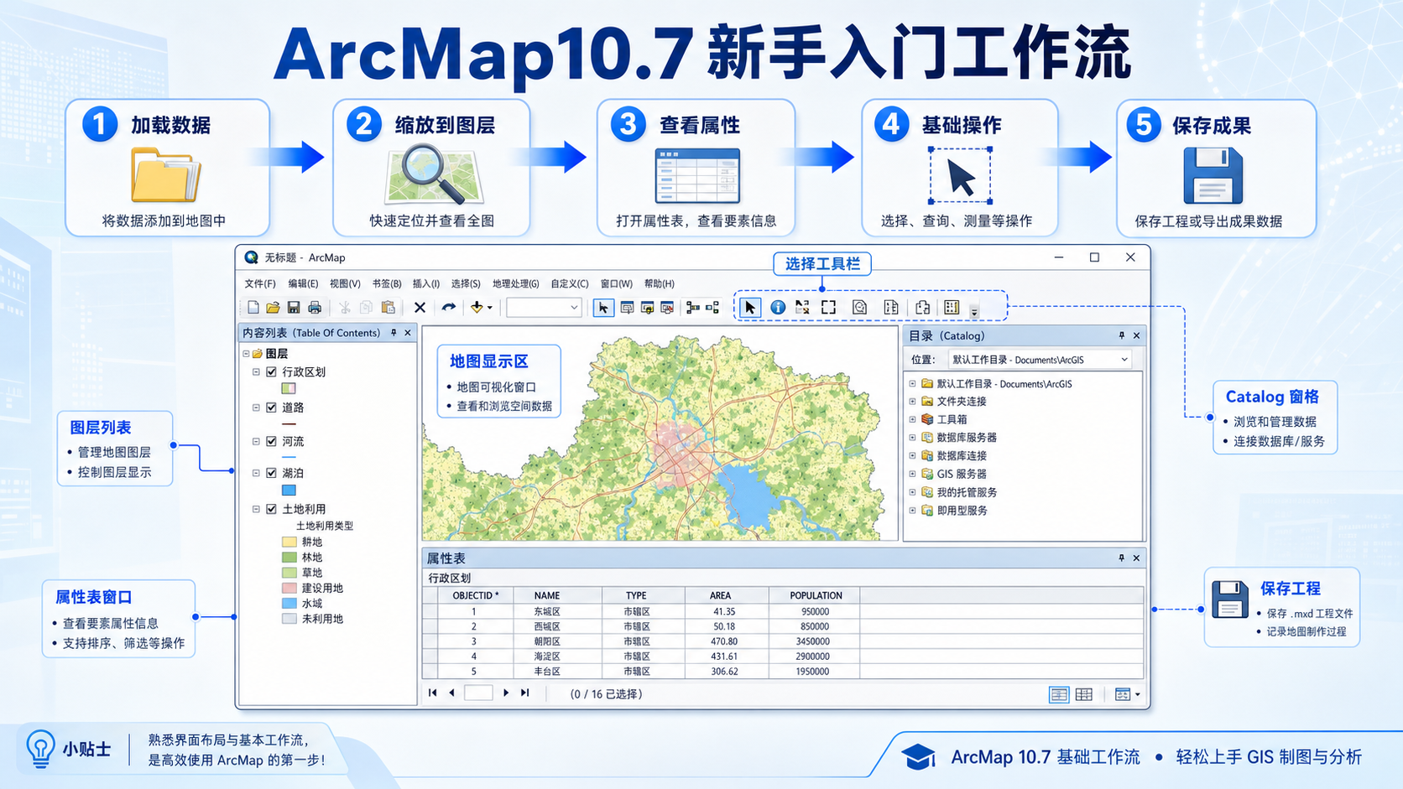
Task: Click the dashed-square Zoom to Selection icon
Action: tap(829, 308)
